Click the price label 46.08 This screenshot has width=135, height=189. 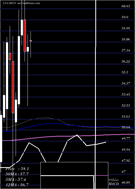click(x=126, y=182)
